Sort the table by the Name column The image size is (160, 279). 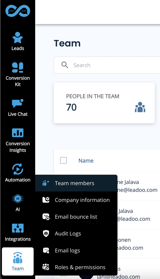pos(86,160)
